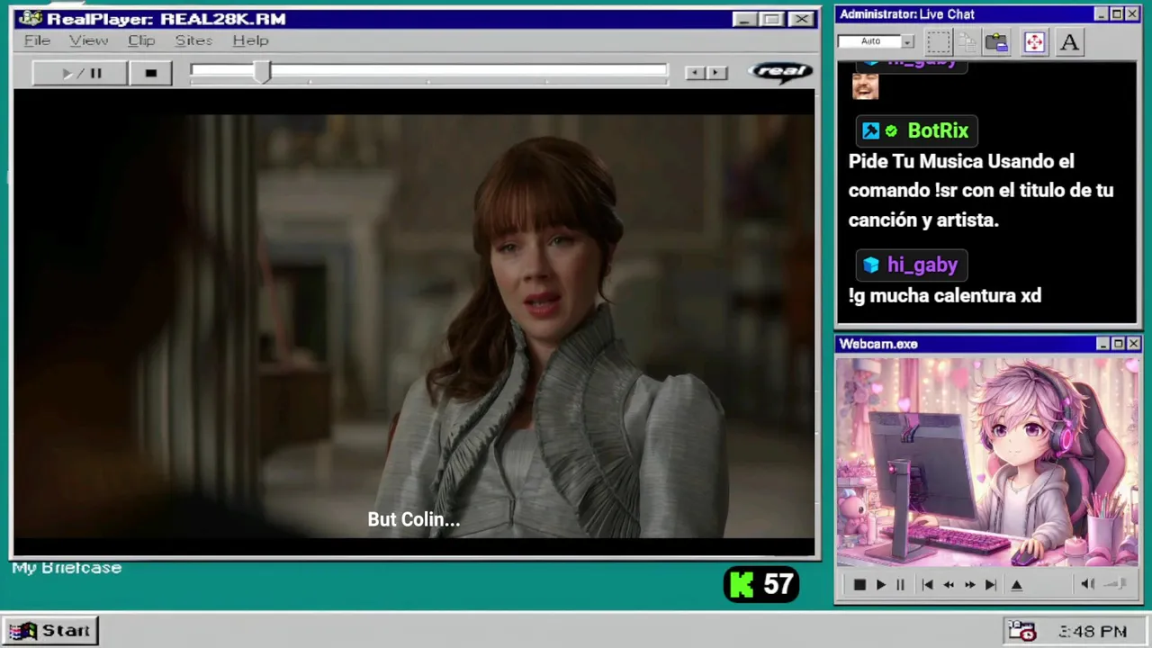Click the fast forward button in Webcam.exe
The image size is (1152, 648).
point(969,585)
